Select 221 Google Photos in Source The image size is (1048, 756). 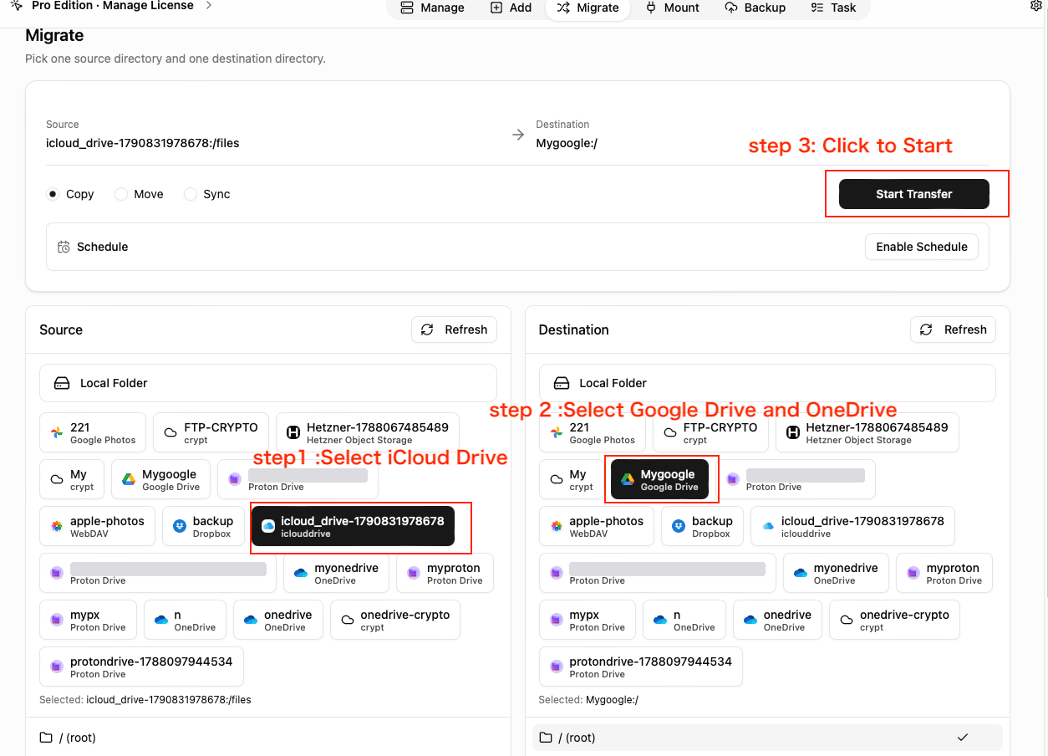(x=93, y=432)
